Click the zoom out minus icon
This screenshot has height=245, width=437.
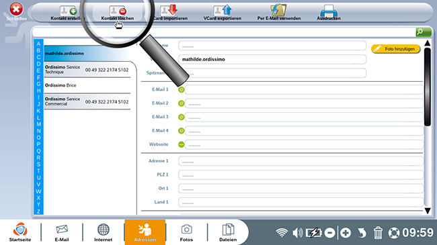(x=329, y=233)
